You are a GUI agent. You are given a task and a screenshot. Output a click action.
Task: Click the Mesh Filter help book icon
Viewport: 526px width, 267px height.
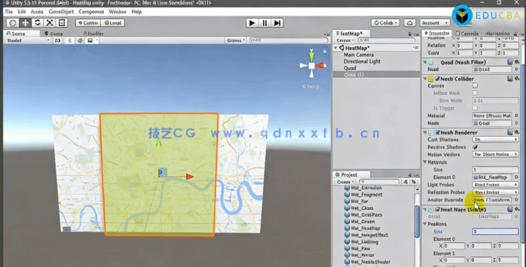[x=510, y=62]
